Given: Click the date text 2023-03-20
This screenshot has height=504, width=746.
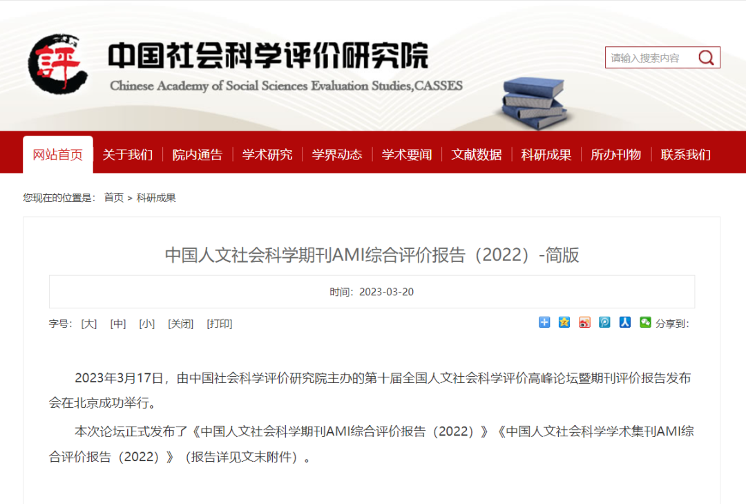Looking at the screenshot, I should pos(386,292).
